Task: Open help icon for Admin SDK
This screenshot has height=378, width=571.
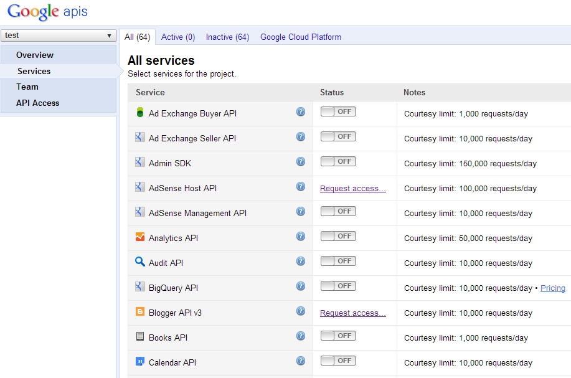Action: coord(301,162)
